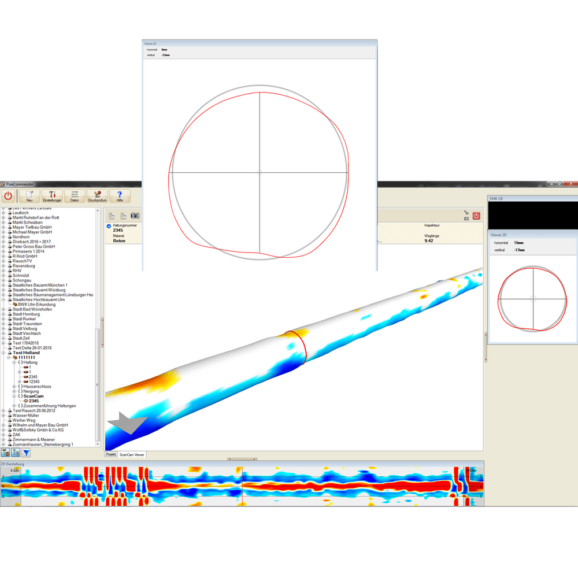Screen dimensions: 578x578
Task: Switch to ScanCam Viewer tab
Action: coord(132,455)
